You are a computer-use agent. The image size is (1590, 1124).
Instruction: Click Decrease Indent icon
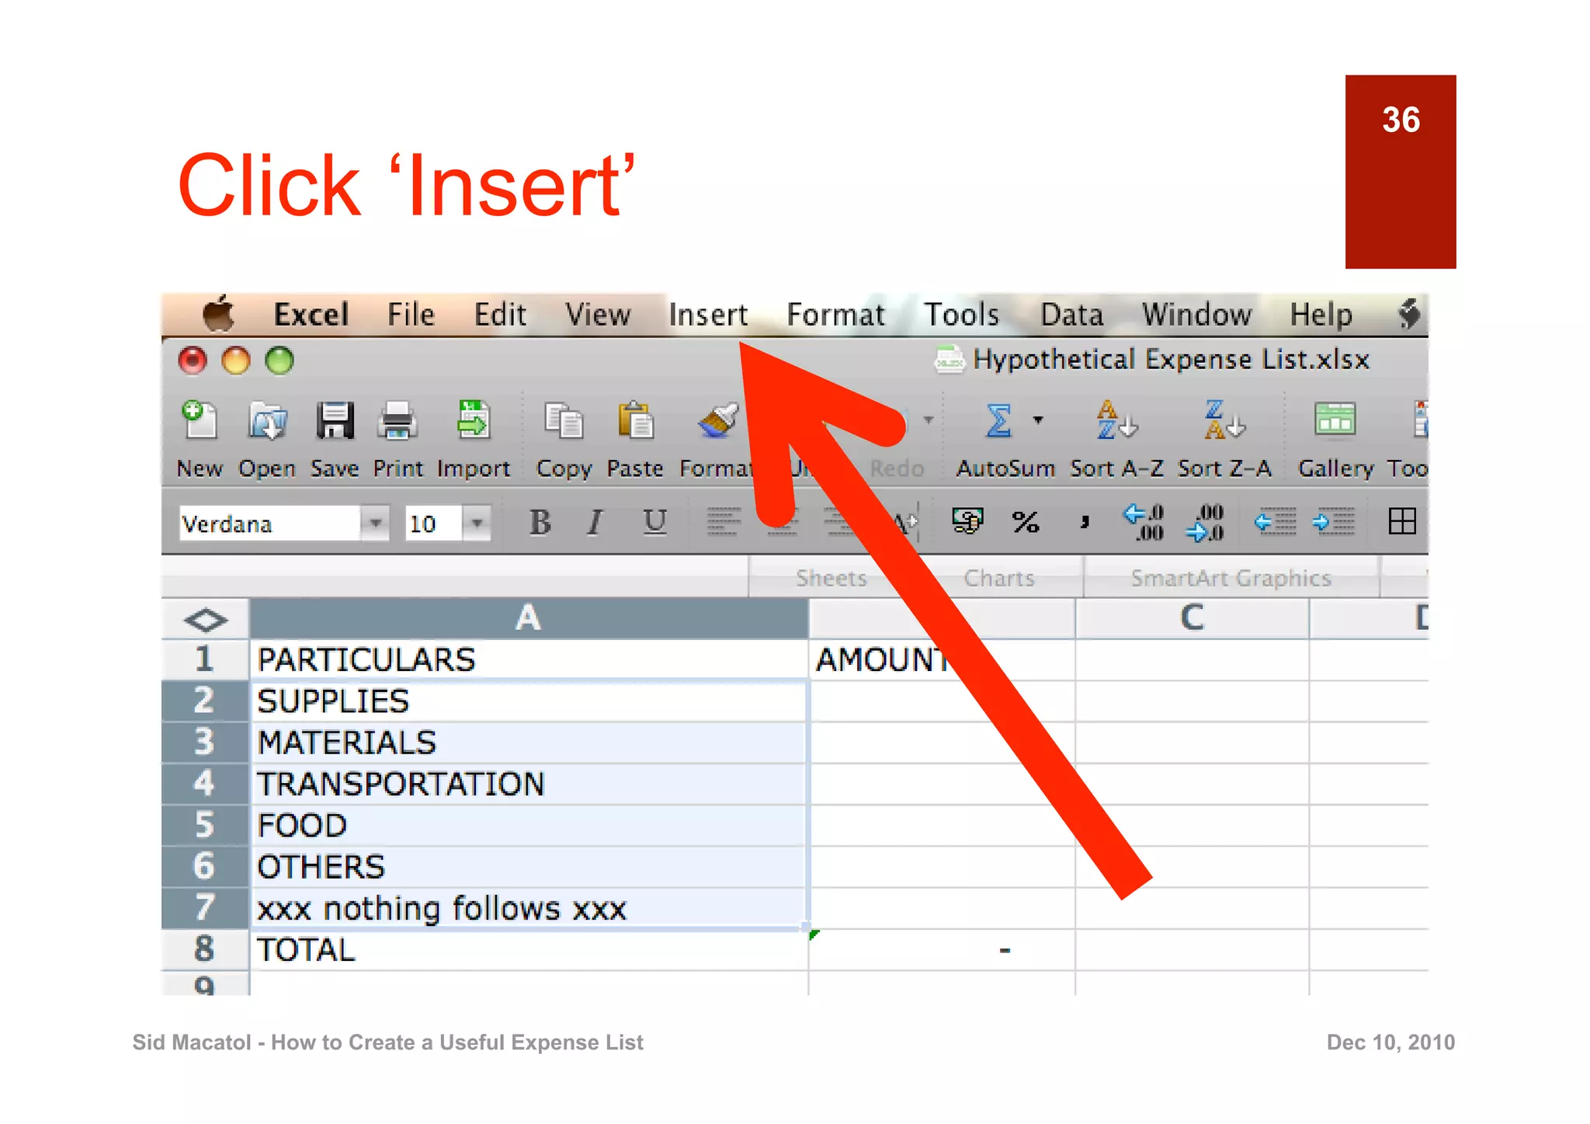click(x=1275, y=522)
